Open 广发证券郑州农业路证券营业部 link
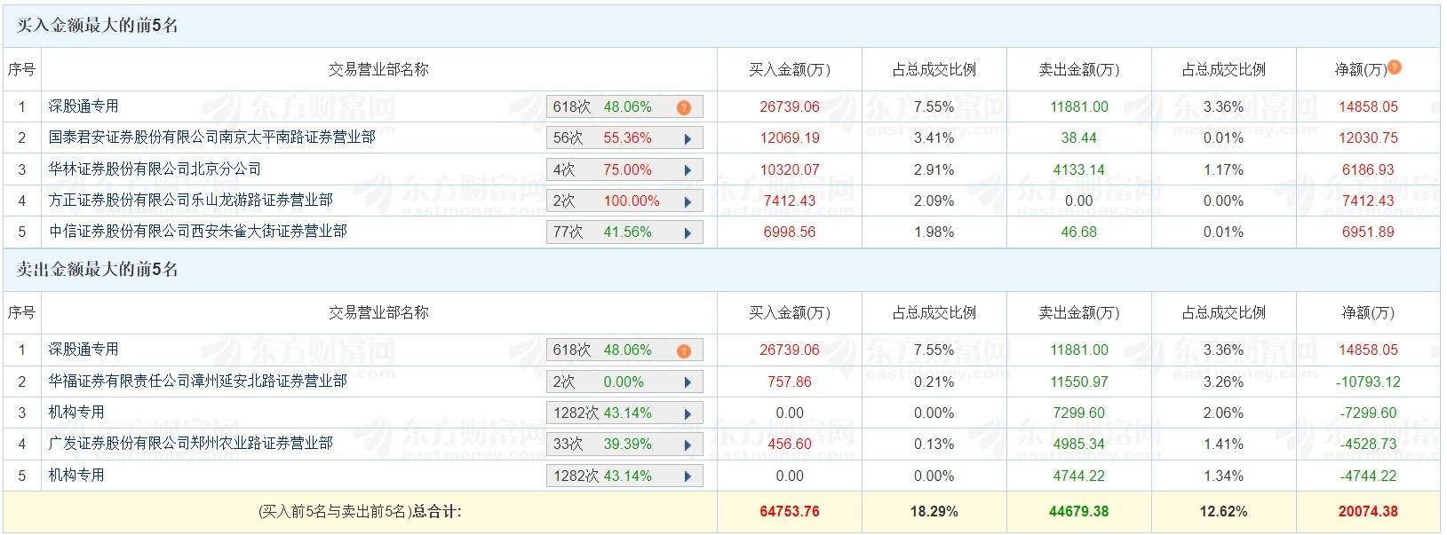 click(190, 444)
